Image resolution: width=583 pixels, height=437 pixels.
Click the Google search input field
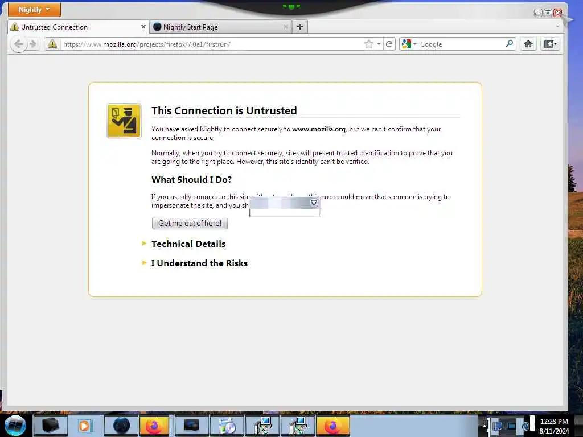(461, 44)
